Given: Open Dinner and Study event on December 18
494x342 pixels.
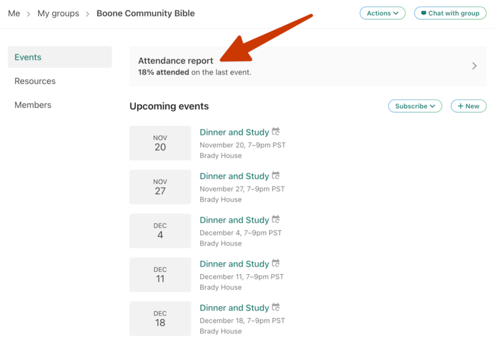Looking at the screenshot, I should point(235,307).
